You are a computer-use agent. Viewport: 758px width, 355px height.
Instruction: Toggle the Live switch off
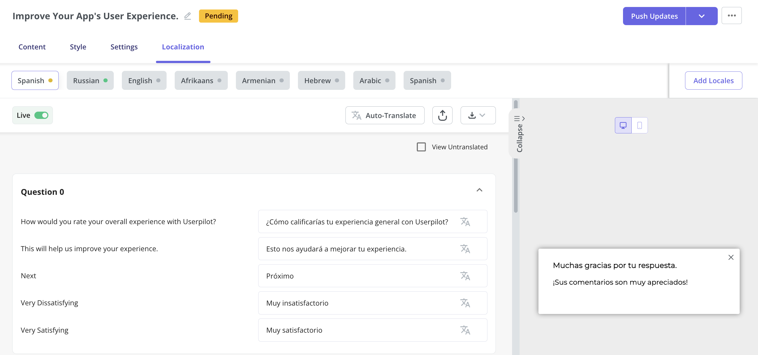tap(41, 115)
